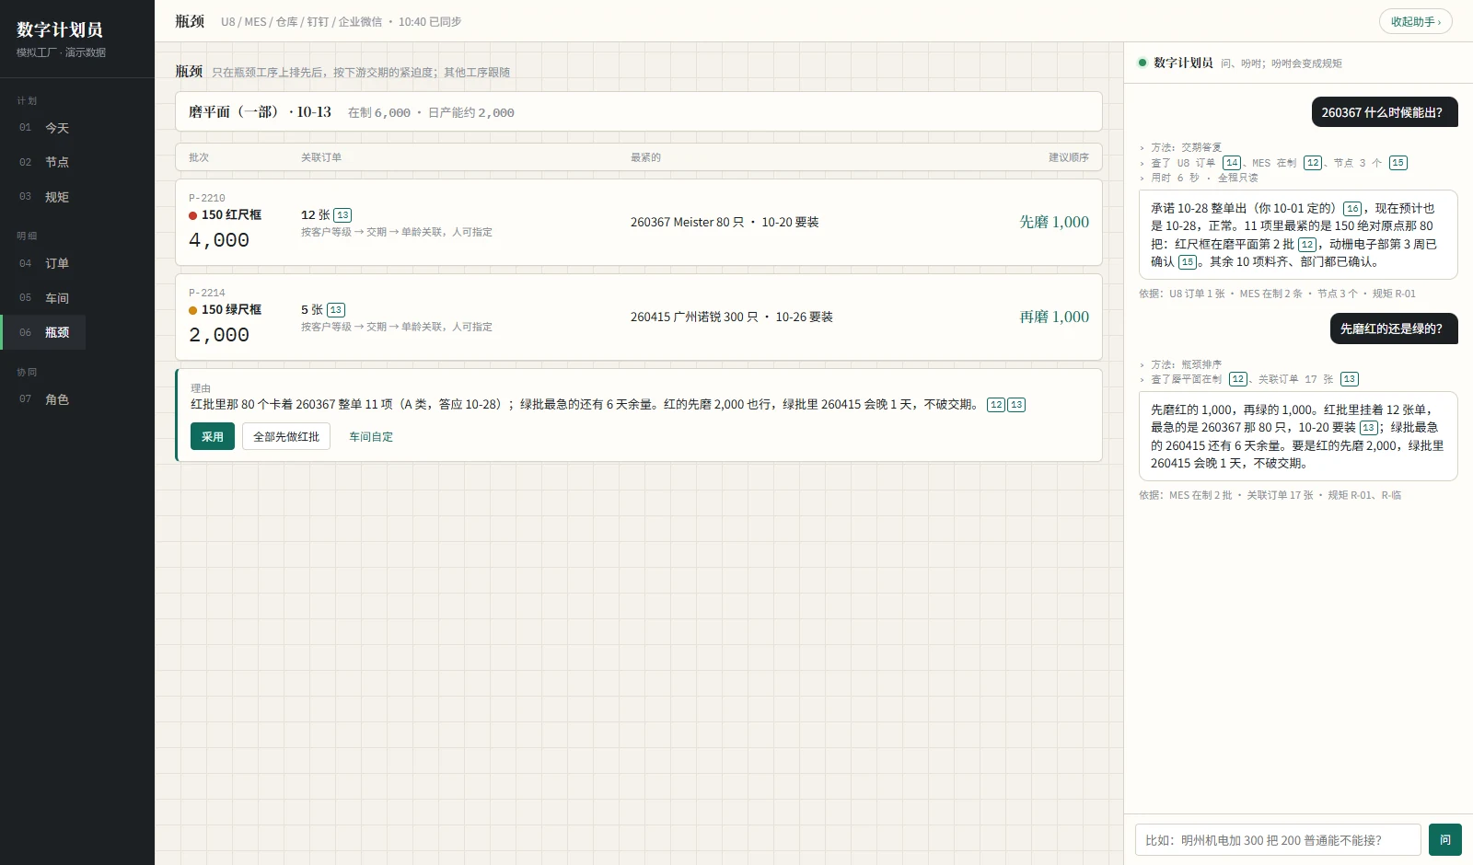This screenshot has height=865, width=1473.
Task: Open reference badge 13 beside 12 张
Action: click(342, 215)
